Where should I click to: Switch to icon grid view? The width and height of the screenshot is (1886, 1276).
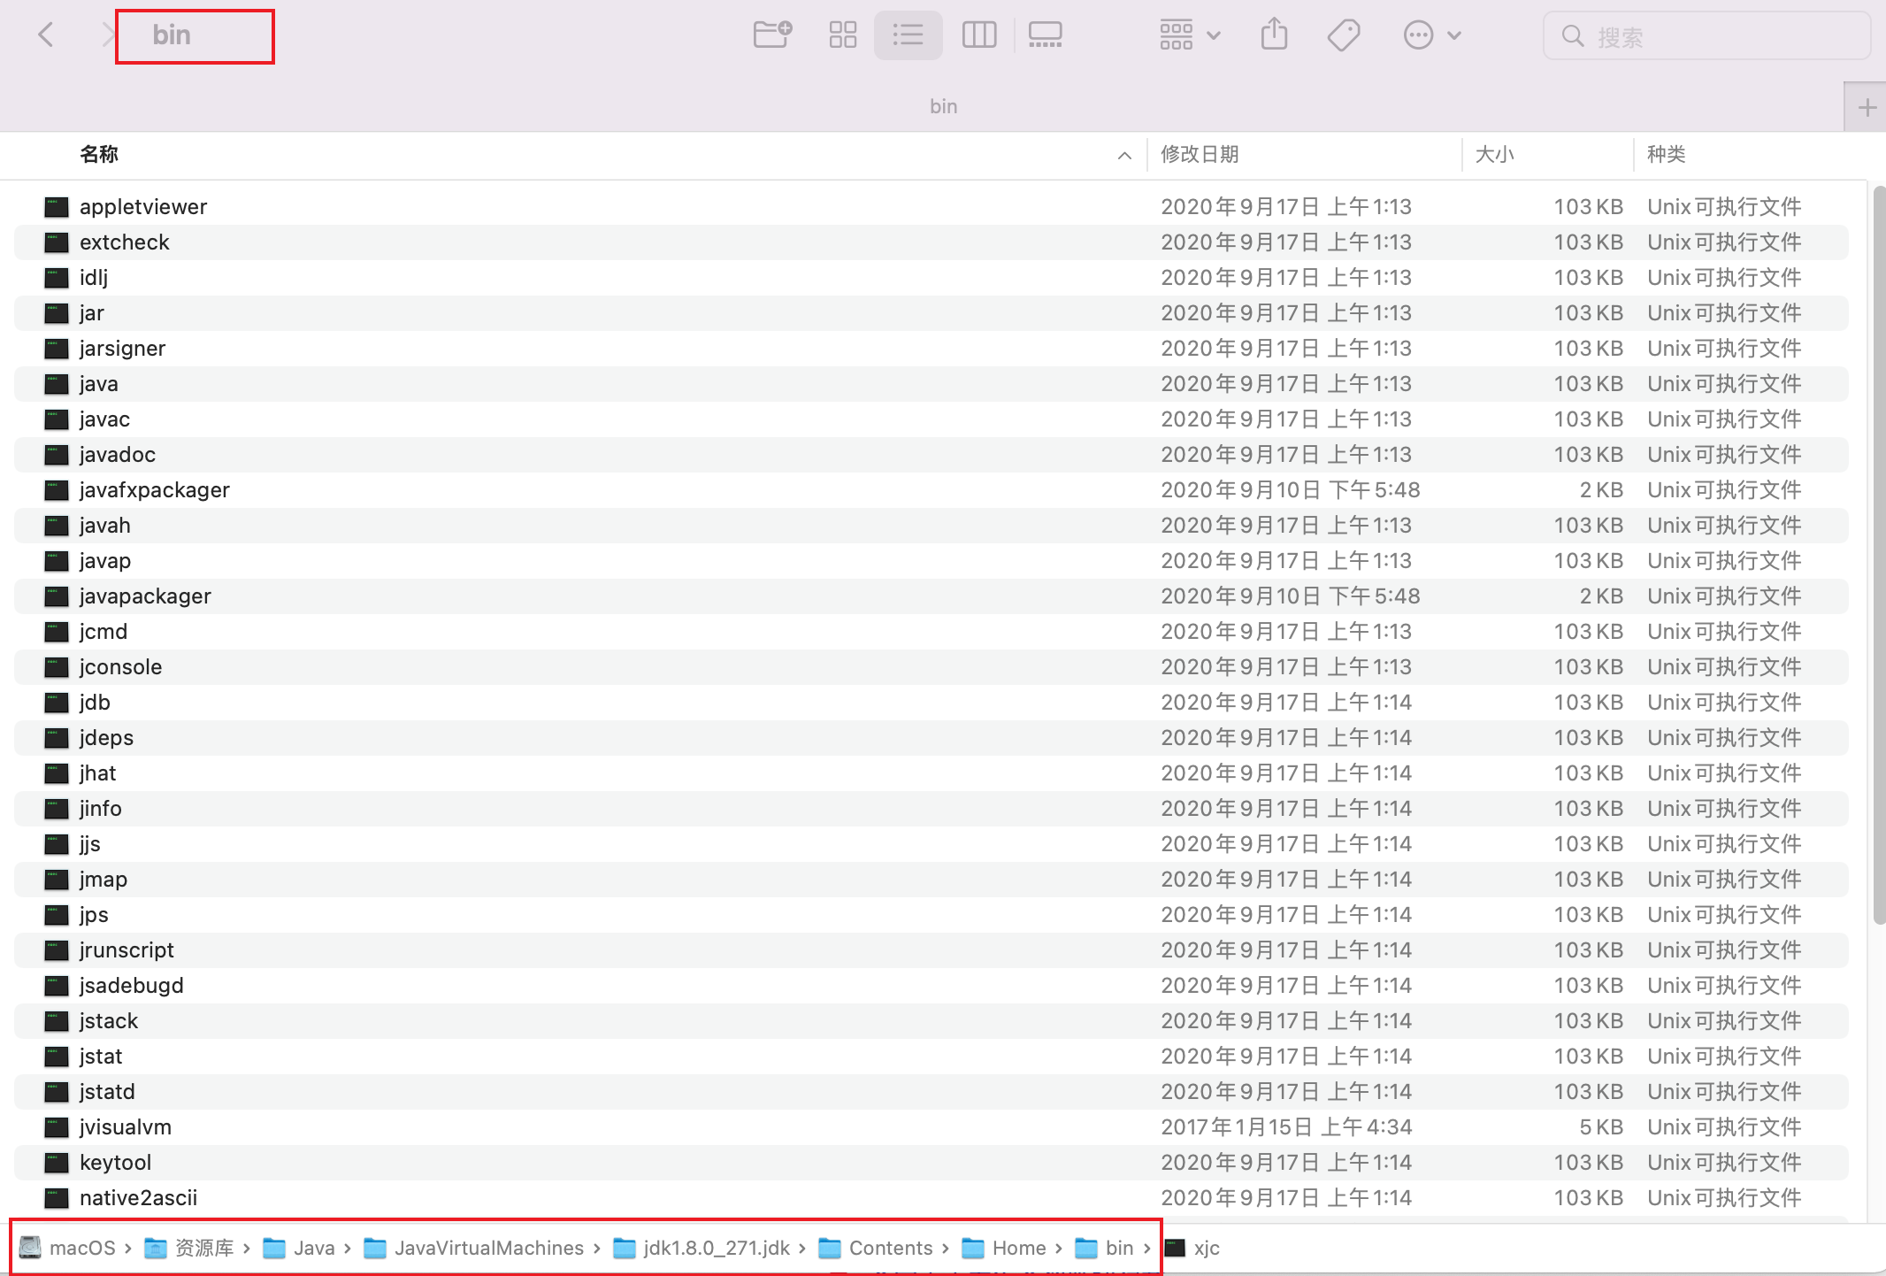[x=843, y=35]
